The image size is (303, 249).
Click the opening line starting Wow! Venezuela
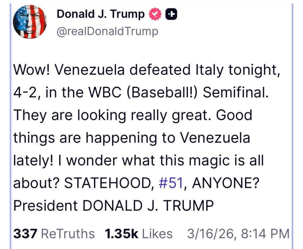point(147,70)
